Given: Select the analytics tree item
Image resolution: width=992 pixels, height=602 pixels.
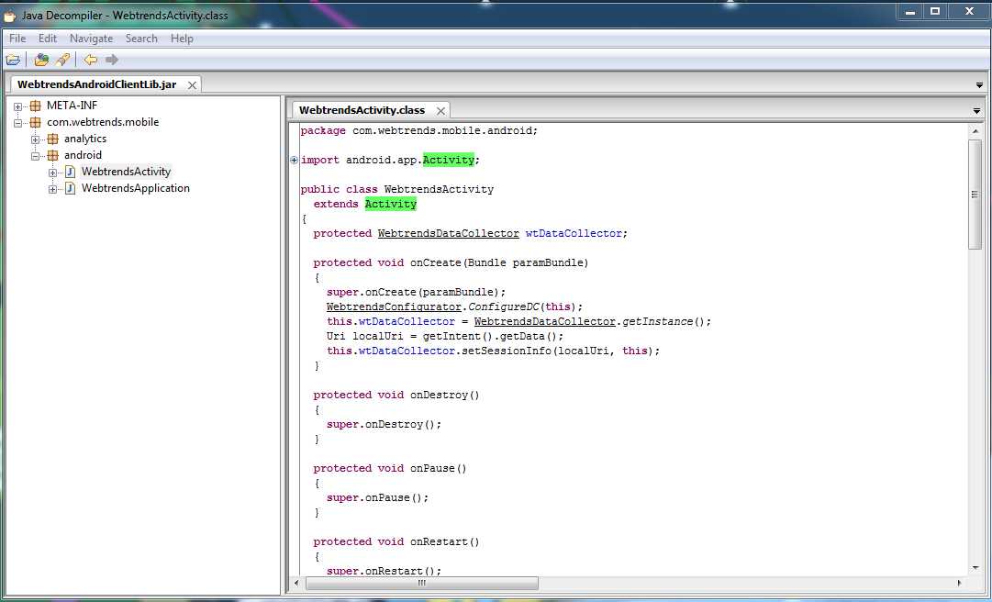Looking at the screenshot, I should pyautogui.click(x=85, y=139).
